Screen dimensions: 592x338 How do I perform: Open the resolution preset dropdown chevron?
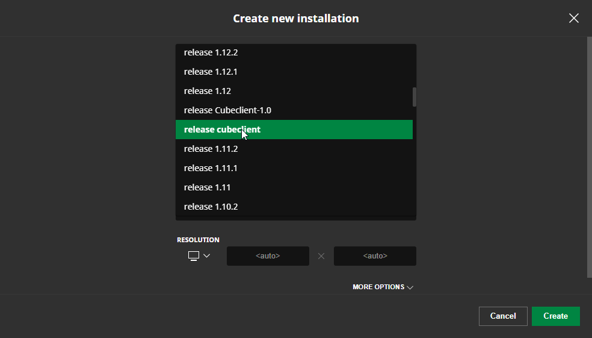coord(206,256)
